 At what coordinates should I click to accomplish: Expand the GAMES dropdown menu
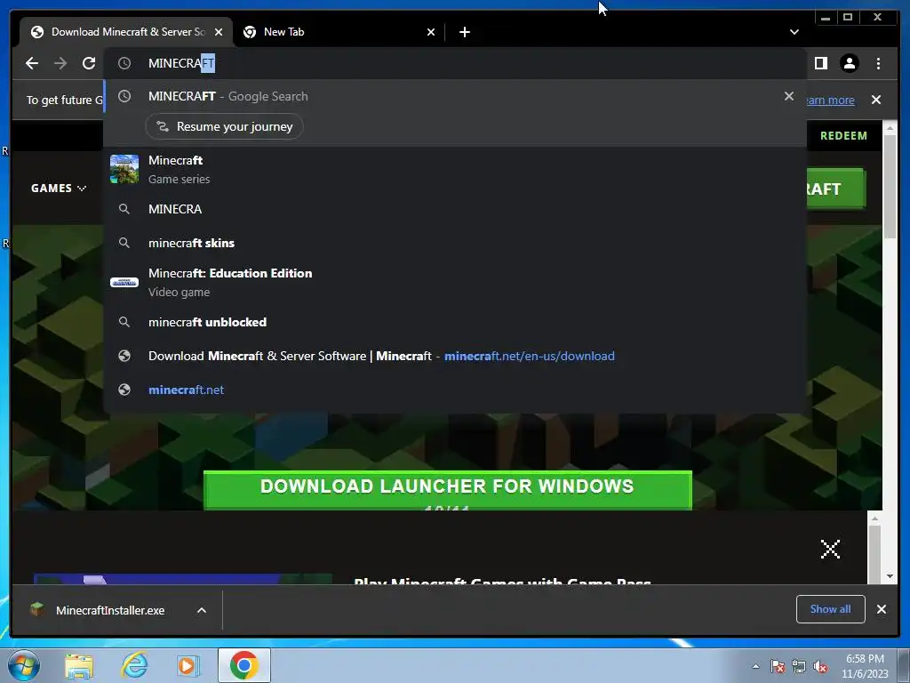point(59,189)
